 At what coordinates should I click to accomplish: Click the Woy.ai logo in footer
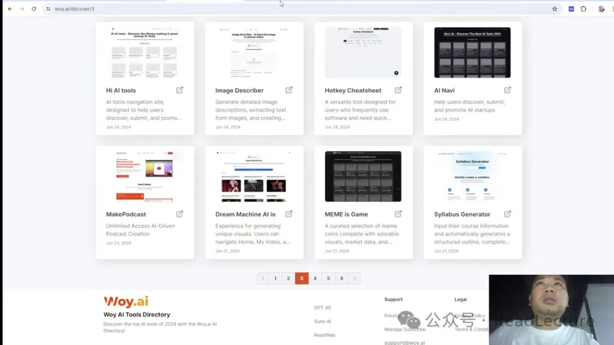pyautogui.click(x=126, y=302)
